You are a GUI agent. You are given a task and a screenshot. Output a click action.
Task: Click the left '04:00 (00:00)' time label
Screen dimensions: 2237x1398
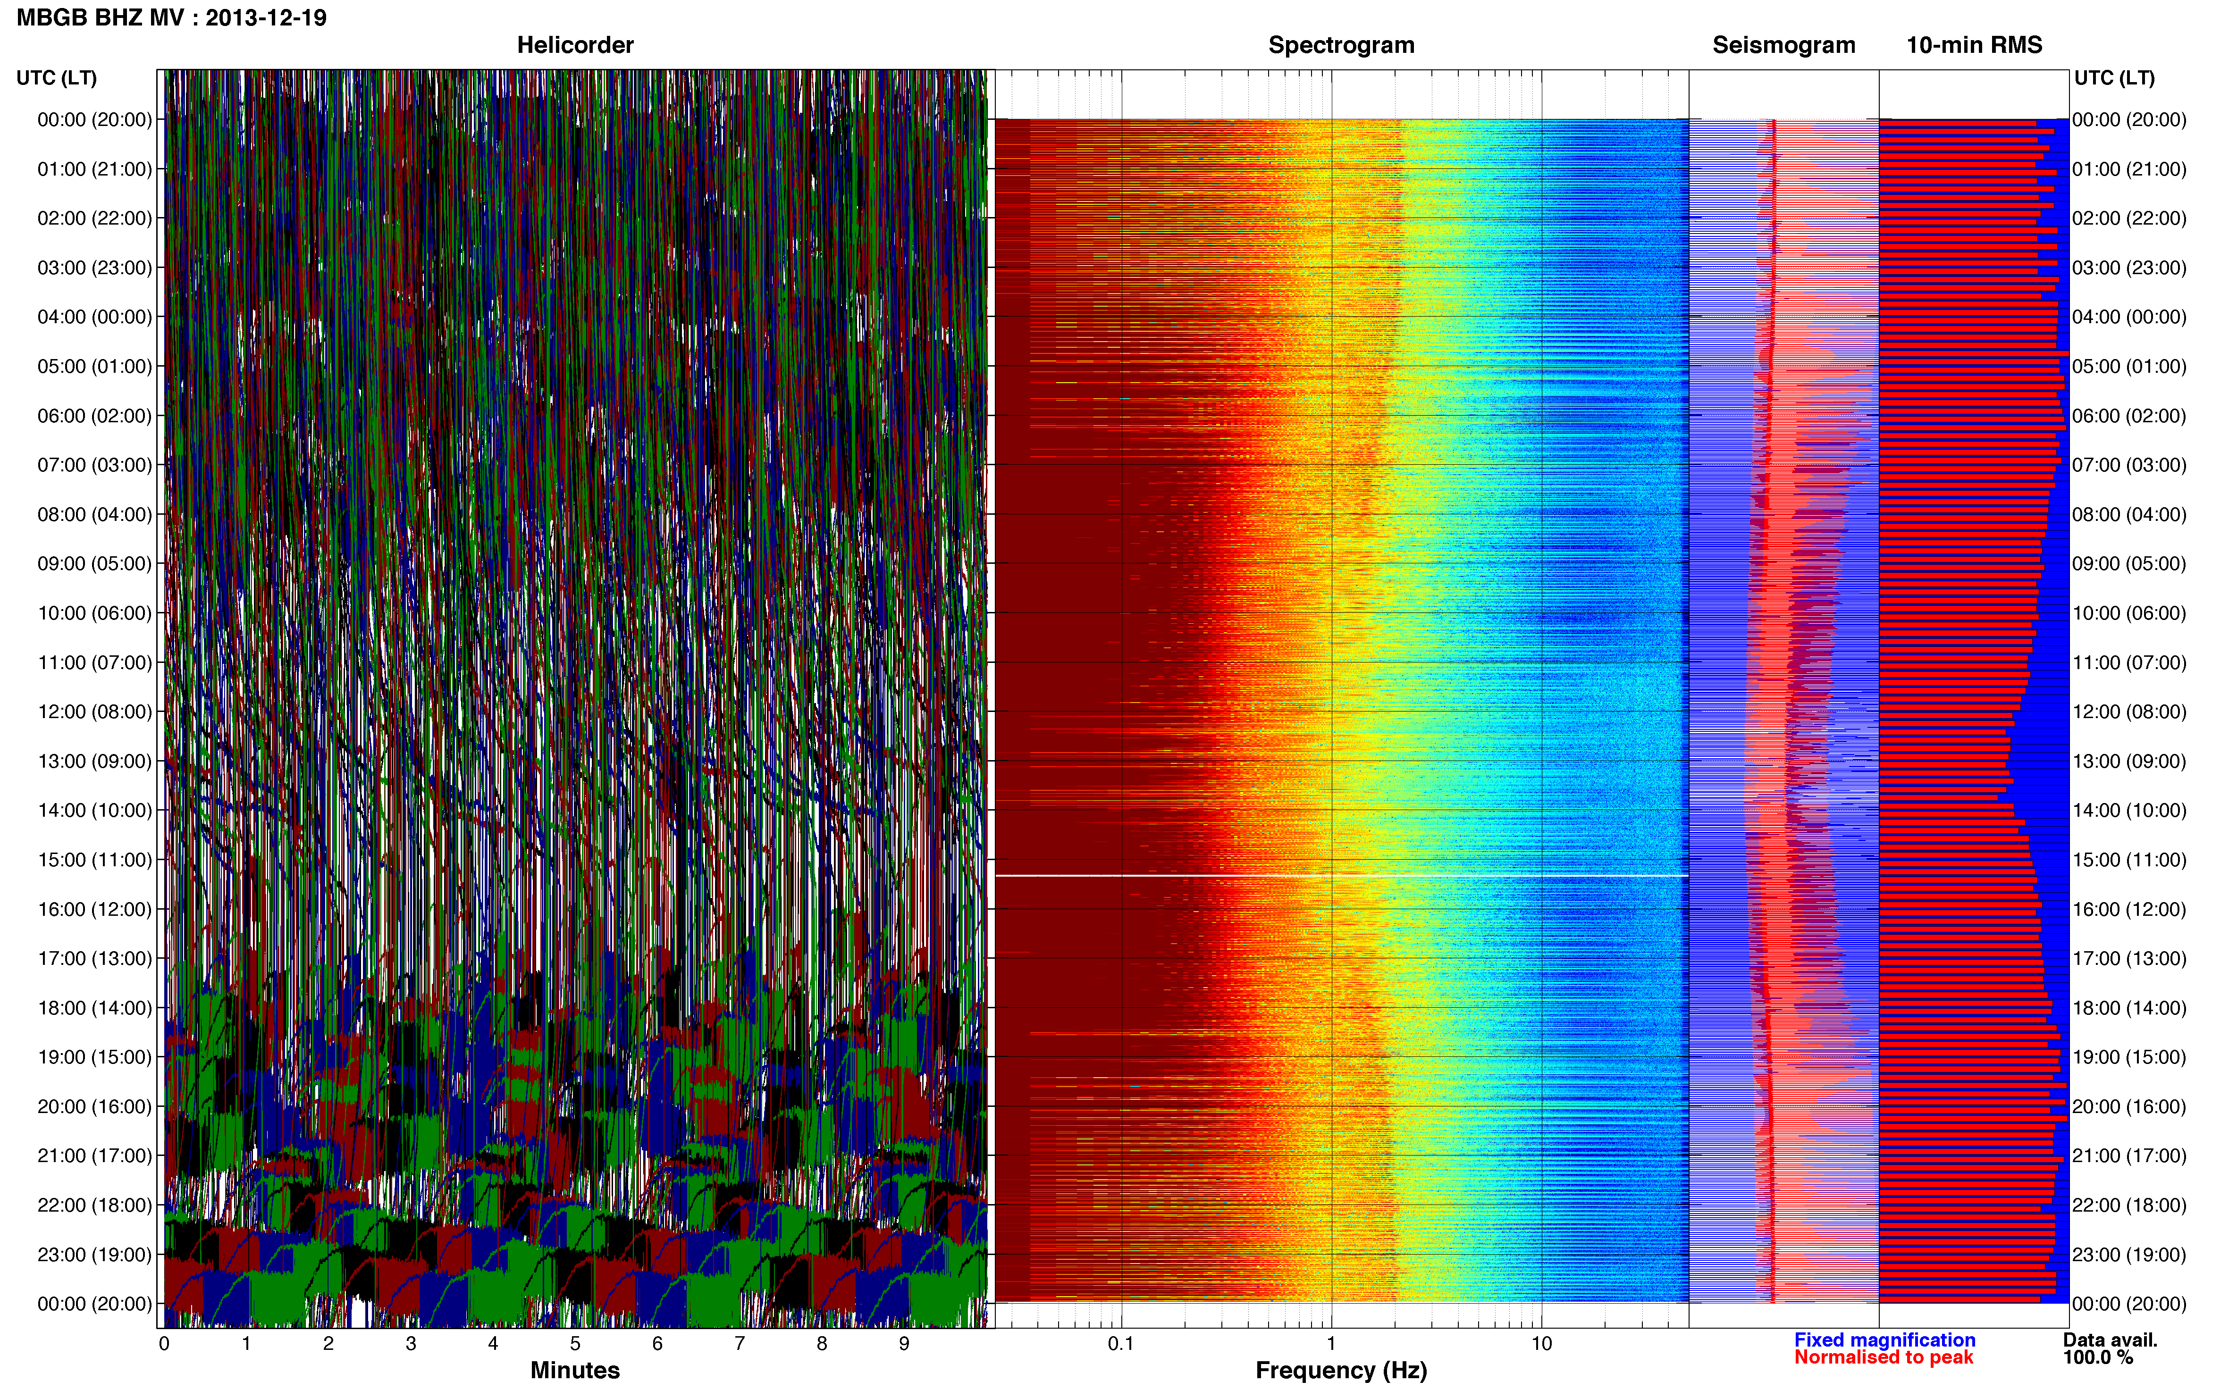point(94,317)
